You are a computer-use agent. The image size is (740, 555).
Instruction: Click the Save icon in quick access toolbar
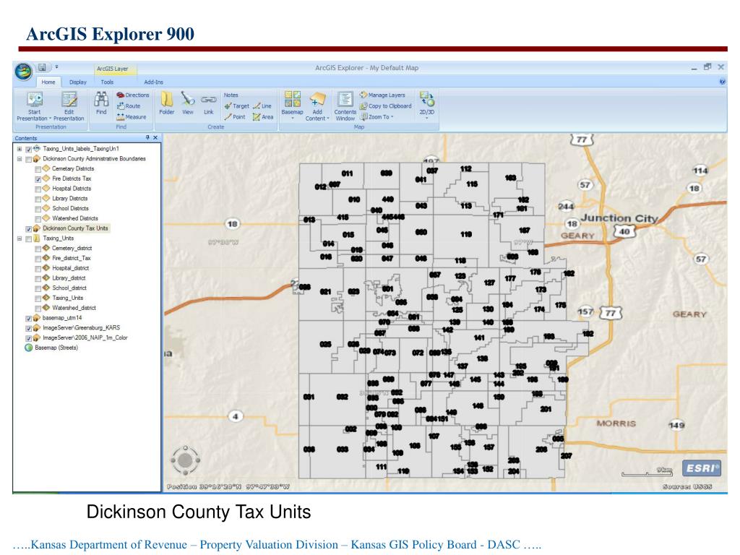click(42, 67)
